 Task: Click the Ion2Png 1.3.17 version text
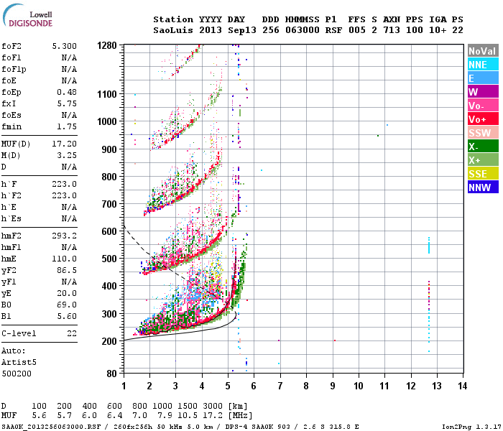[471, 427]
